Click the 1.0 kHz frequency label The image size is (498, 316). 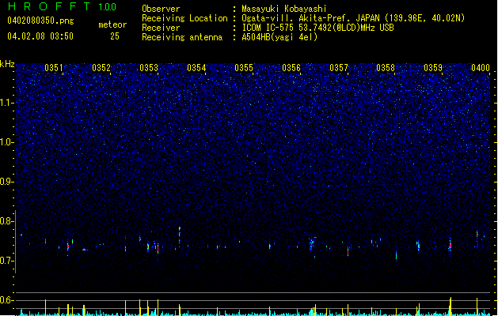[x=7, y=142]
